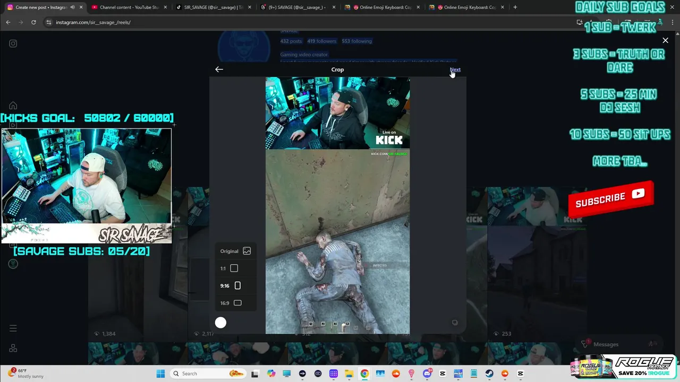Launch Copilot from the taskbar

271,374
